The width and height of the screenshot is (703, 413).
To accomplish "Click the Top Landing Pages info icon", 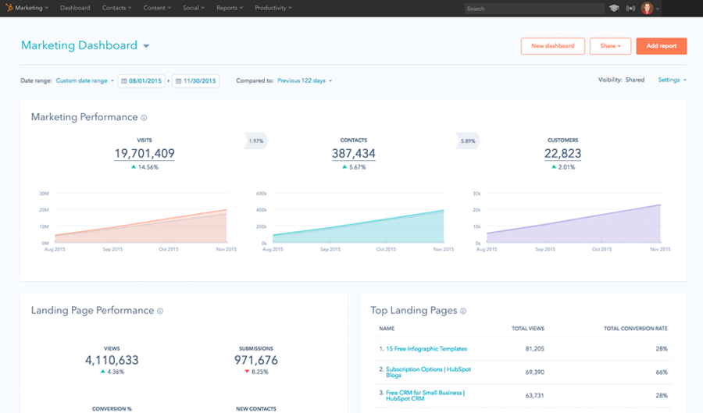I will pos(463,311).
